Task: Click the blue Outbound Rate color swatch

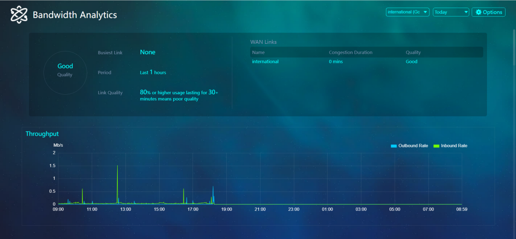Action: click(394, 146)
